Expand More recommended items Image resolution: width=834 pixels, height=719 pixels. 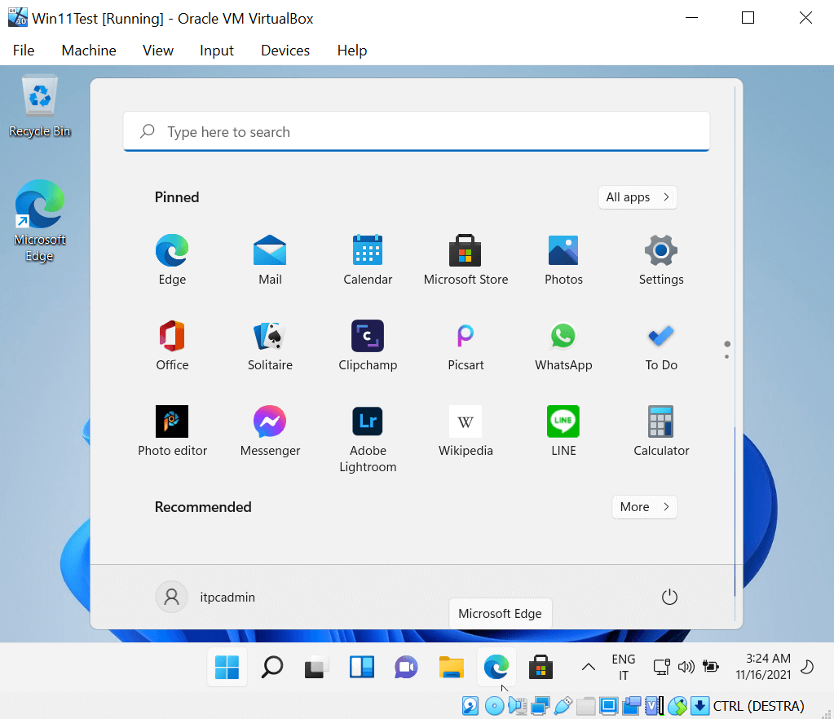pyautogui.click(x=644, y=507)
